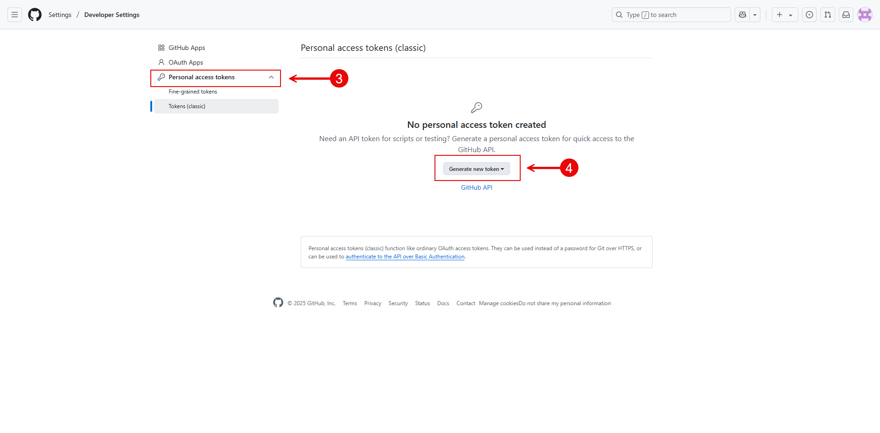Click the '© 2025 GitHub, Inc.' text
This screenshot has height=433, width=880.
[x=312, y=303]
